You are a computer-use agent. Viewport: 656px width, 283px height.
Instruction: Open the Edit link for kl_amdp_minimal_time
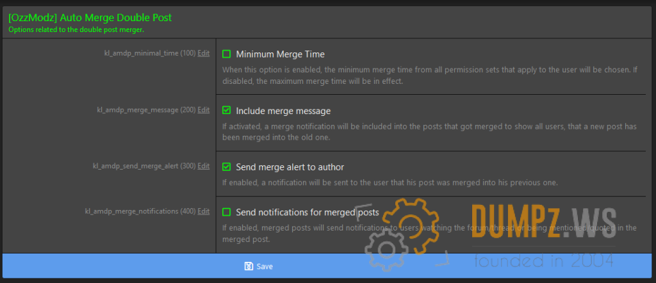point(203,53)
